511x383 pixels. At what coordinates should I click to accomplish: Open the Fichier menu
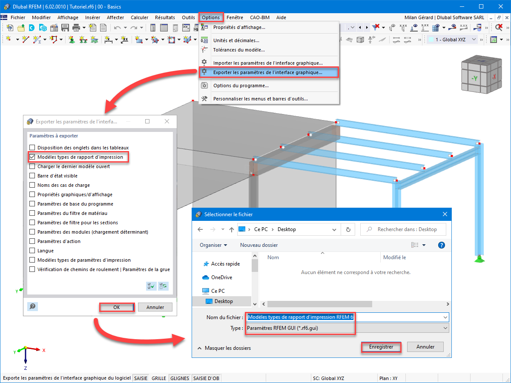point(18,17)
